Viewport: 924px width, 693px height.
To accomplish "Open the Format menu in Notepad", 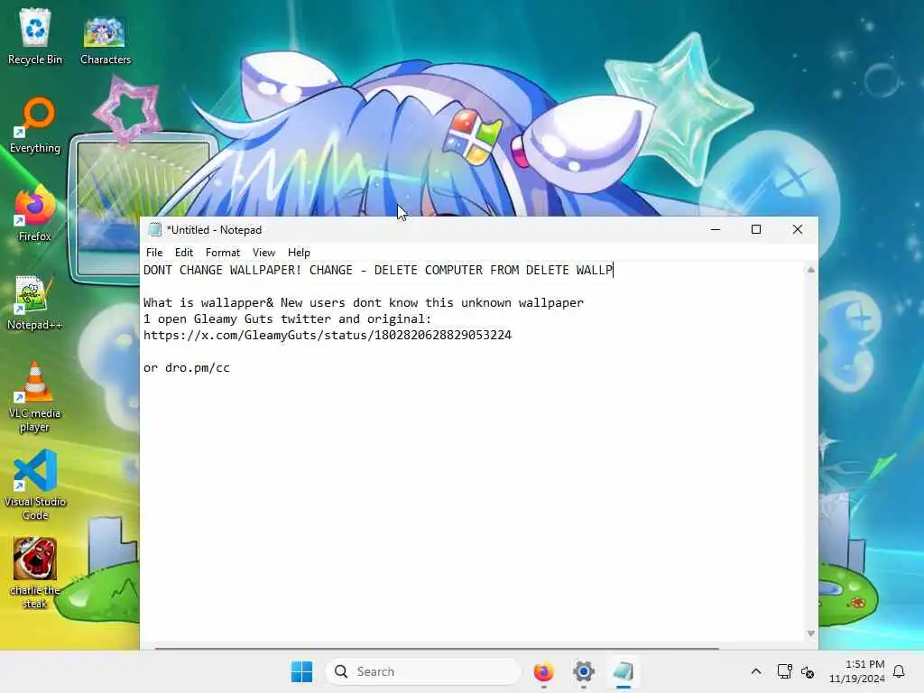I will (223, 253).
